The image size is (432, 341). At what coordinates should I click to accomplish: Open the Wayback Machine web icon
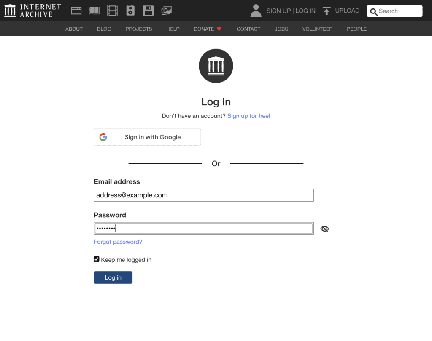tap(76, 11)
